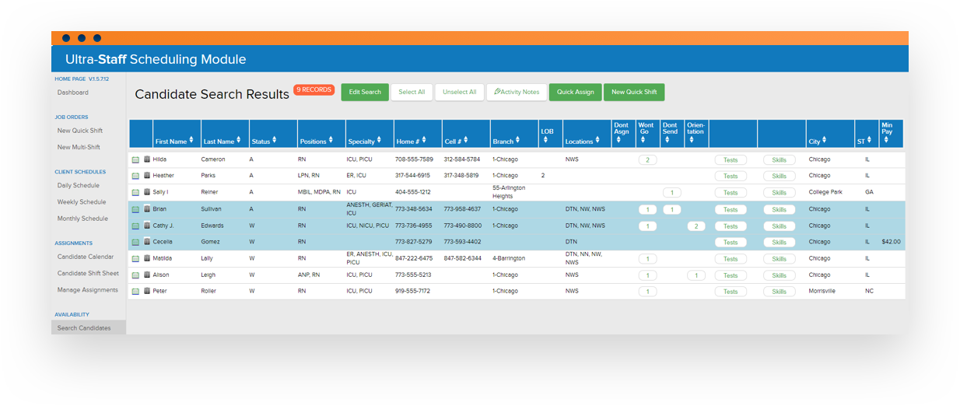The image size is (960, 406).
Task: Sort by Last Name using its arrows
Action: tap(240, 141)
